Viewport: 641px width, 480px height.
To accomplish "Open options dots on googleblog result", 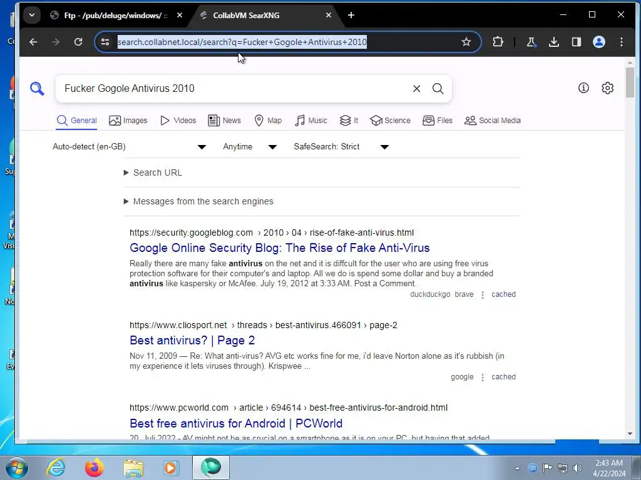I will (x=483, y=295).
